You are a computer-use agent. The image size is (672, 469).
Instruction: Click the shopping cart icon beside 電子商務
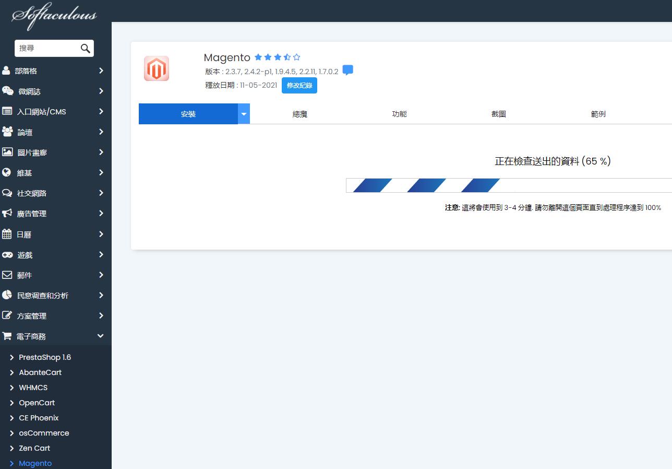point(7,336)
